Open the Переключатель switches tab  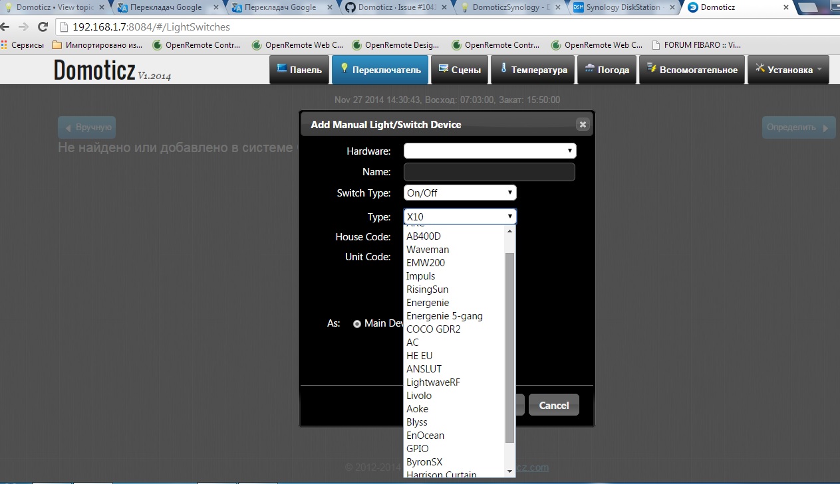coord(380,70)
